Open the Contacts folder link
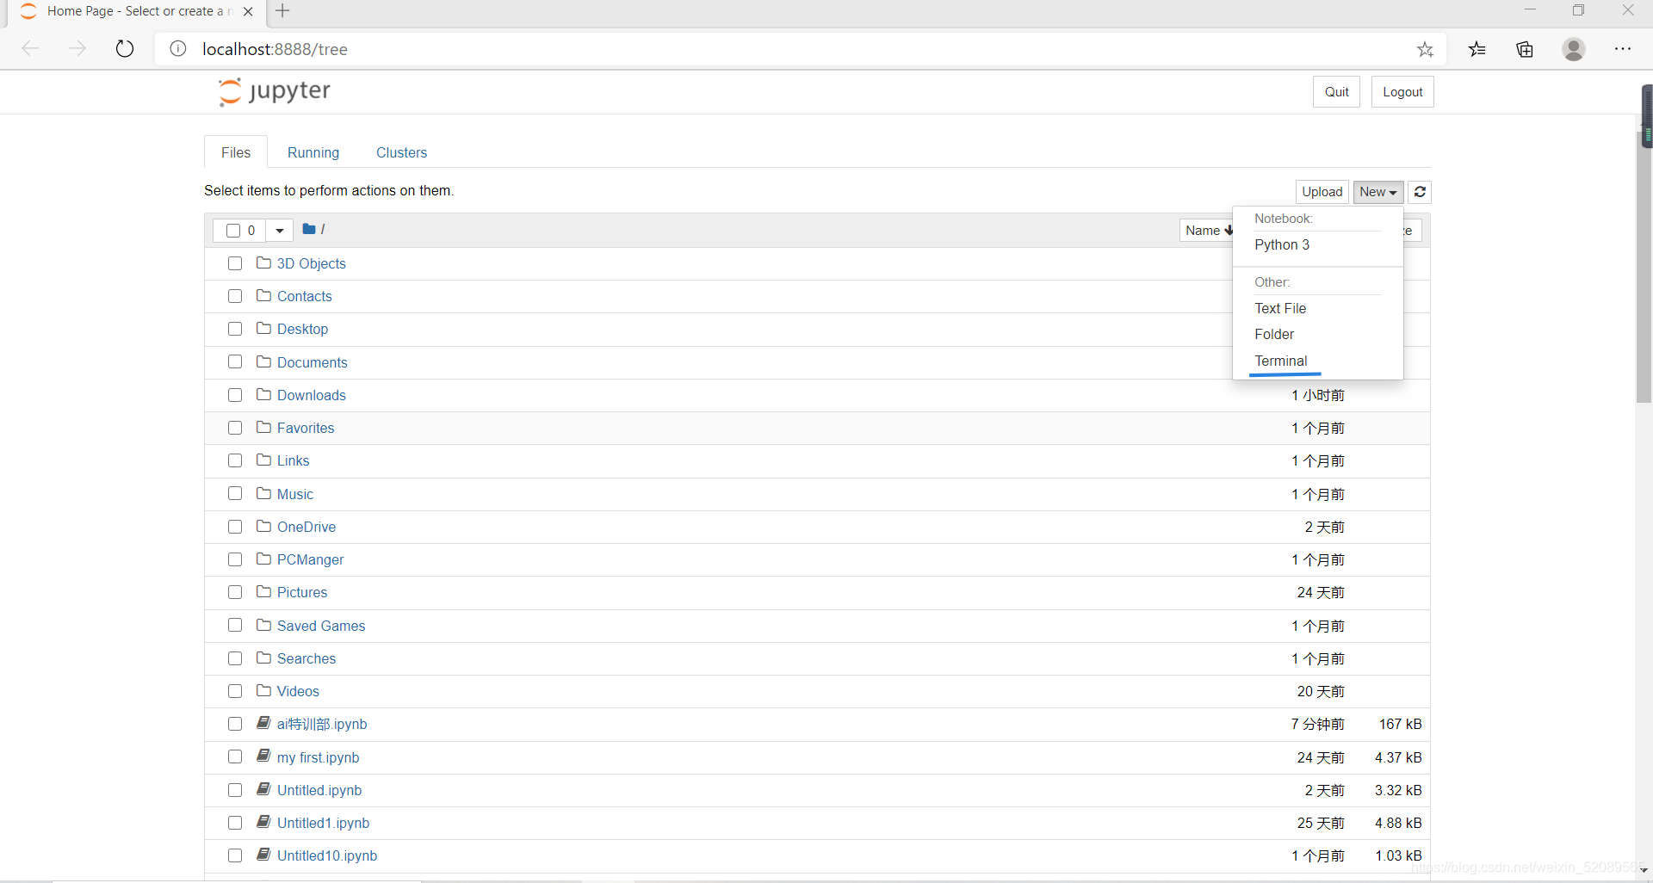The image size is (1653, 883). (305, 296)
